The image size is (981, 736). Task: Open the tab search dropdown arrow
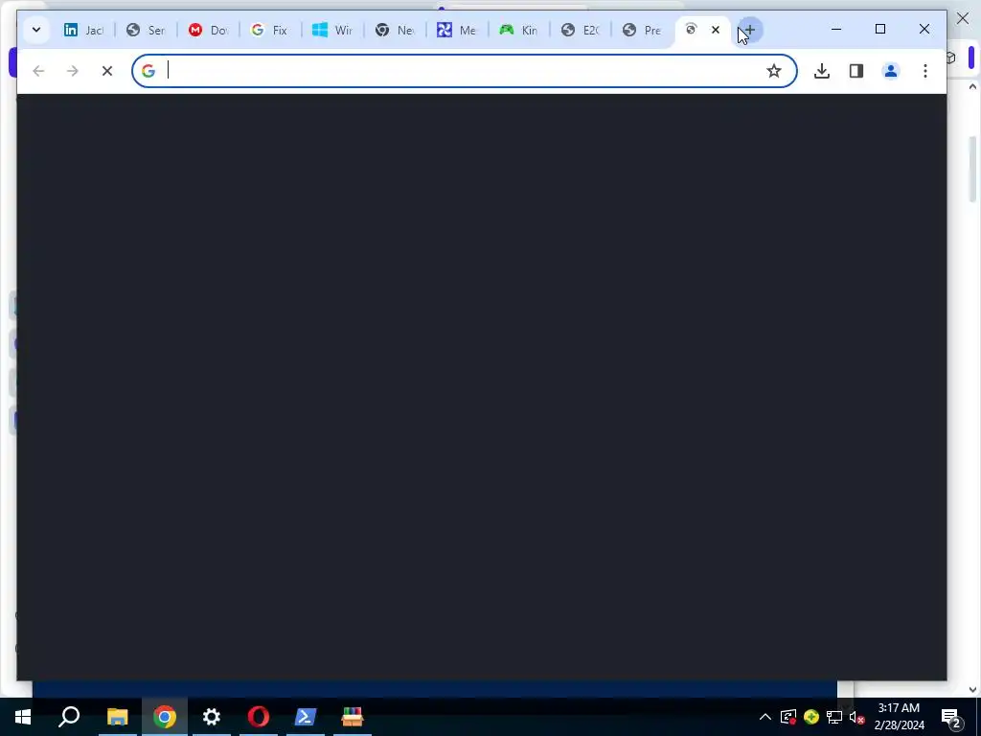click(x=36, y=30)
